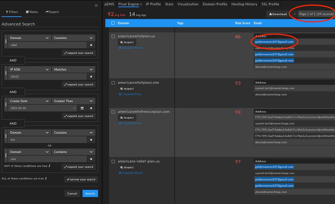335x204 pixels.
Task: Check the americanreliefplans.site row
Action: (113, 83)
